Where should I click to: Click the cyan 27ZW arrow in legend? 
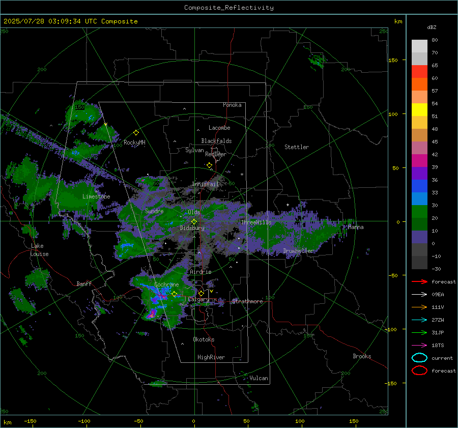point(419,320)
